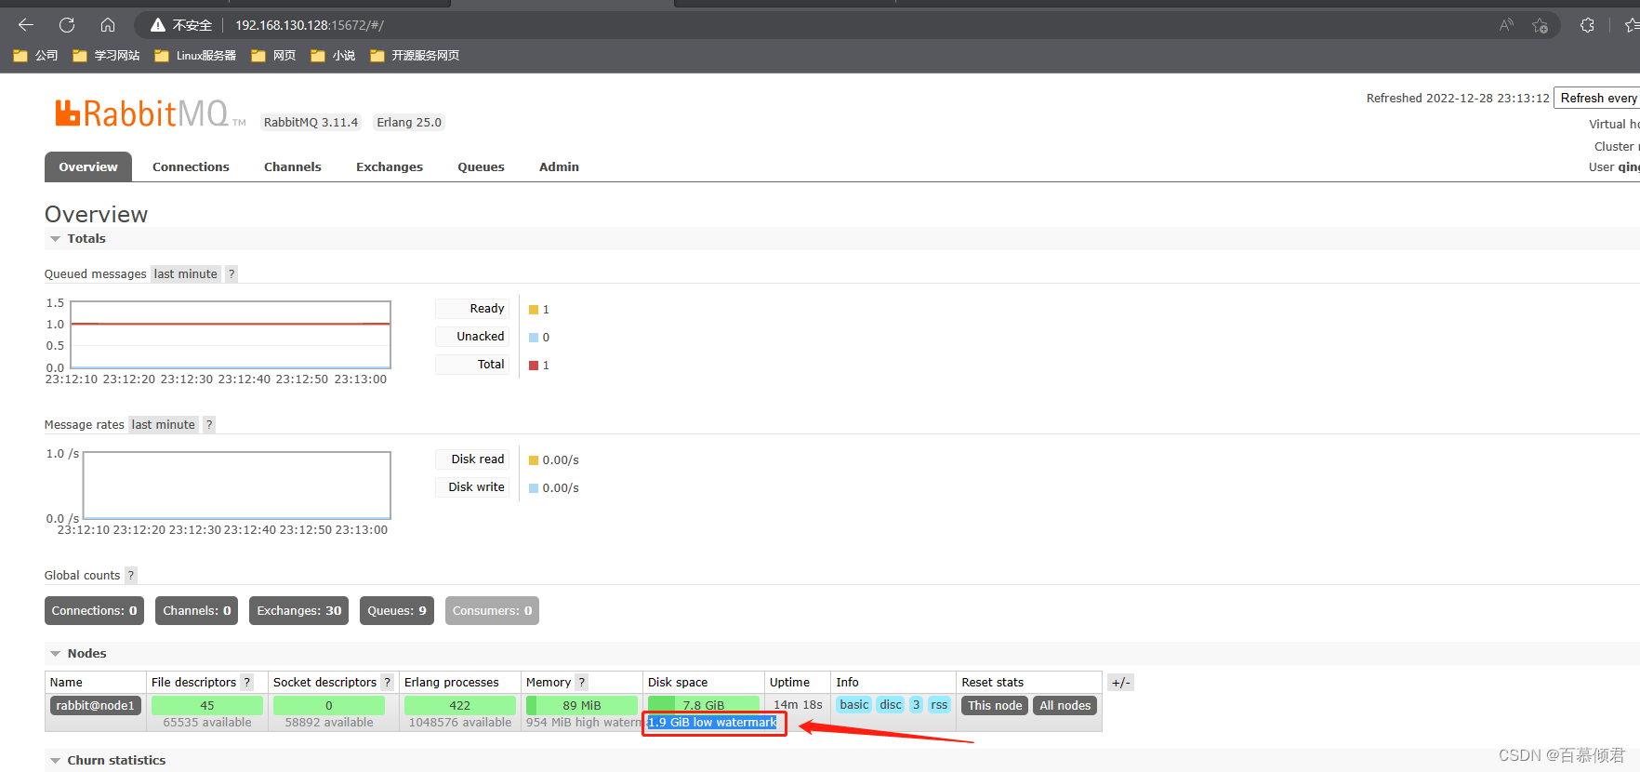The width and height of the screenshot is (1640, 772).
Task: Reset stats for This node
Action: click(x=995, y=705)
